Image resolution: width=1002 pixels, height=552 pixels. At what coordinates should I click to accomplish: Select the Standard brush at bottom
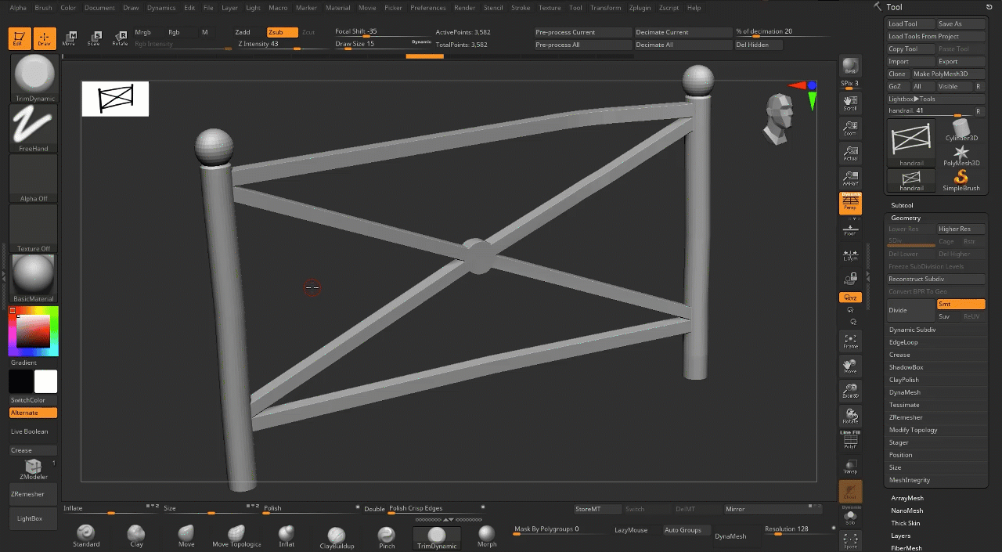(x=86, y=536)
